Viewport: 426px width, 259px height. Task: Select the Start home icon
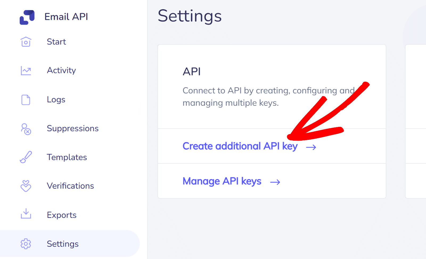(x=25, y=42)
